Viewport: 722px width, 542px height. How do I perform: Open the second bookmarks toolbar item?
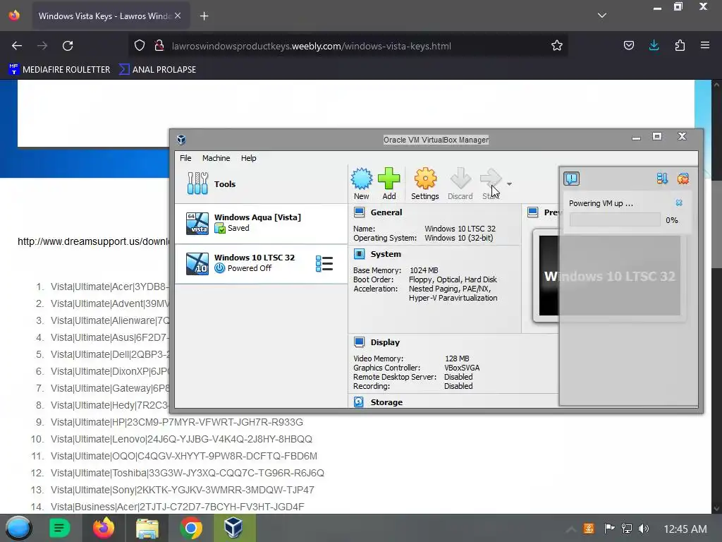(x=157, y=70)
